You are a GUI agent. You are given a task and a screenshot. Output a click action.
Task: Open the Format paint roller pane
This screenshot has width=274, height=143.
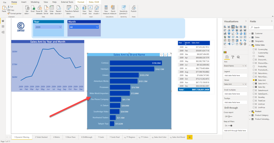[x=233, y=57]
